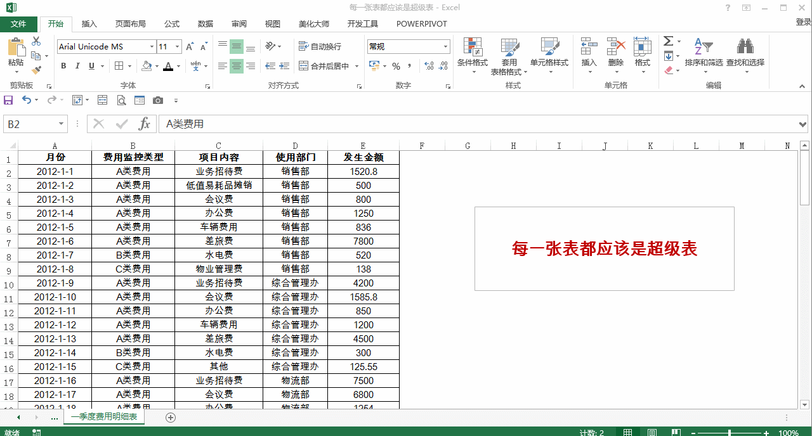Open 查找和选择 find and select
Screen dimensions: 812x436
pos(745,54)
